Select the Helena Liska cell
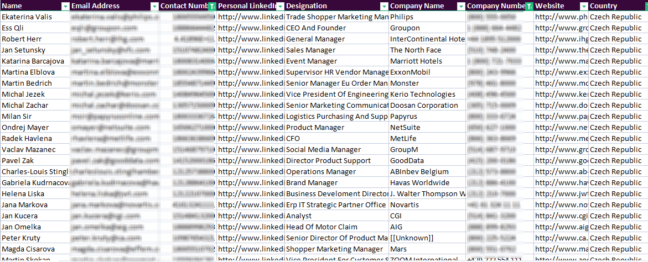648x262 pixels. pyautogui.click(x=35, y=194)
